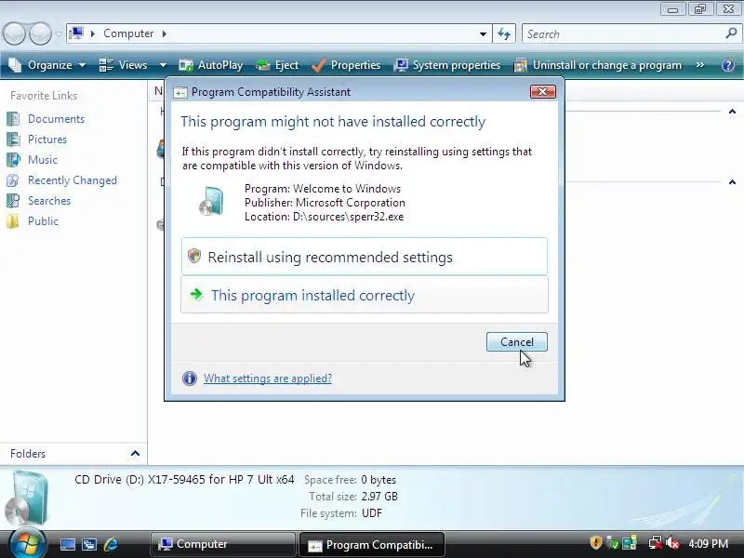Click the Public folder icon in sidebar
744x558 pixels.
point(13,221)
